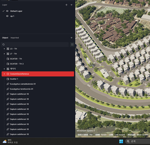The width and height of the screenshot is (150, 145).
Task: Expand the CesiumGeoreference item
Action: 4,74
